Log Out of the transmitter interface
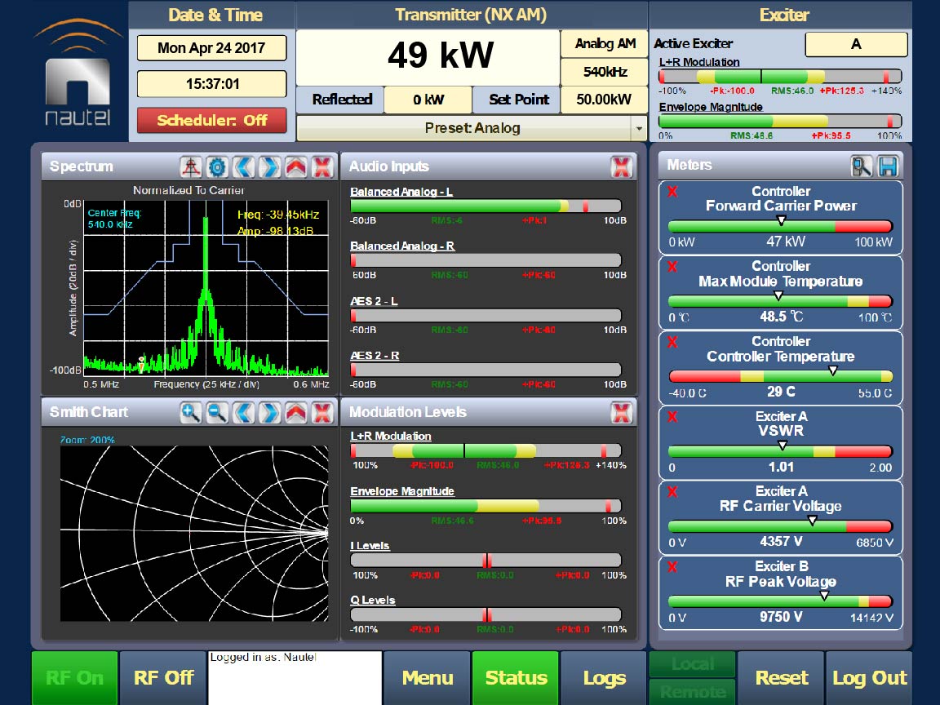The image size is (940, 705). 869,678
